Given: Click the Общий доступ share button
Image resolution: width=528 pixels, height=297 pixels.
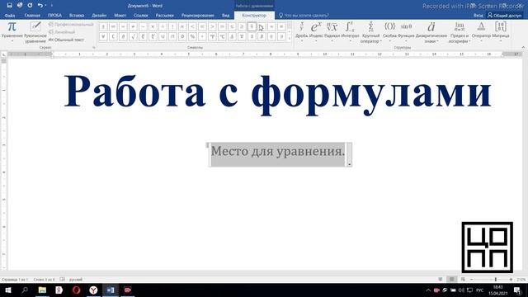Looking at the screenshot, I should click(504, 16).
